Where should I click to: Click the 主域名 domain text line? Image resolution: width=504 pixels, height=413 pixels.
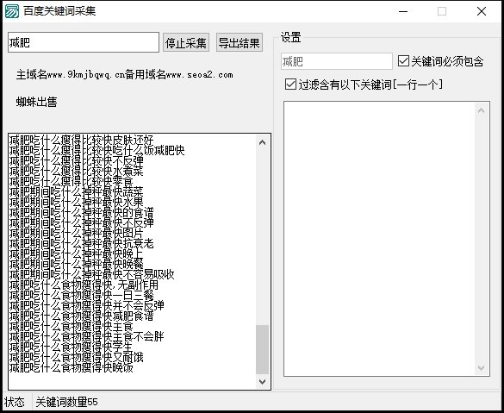pos(124,75)
